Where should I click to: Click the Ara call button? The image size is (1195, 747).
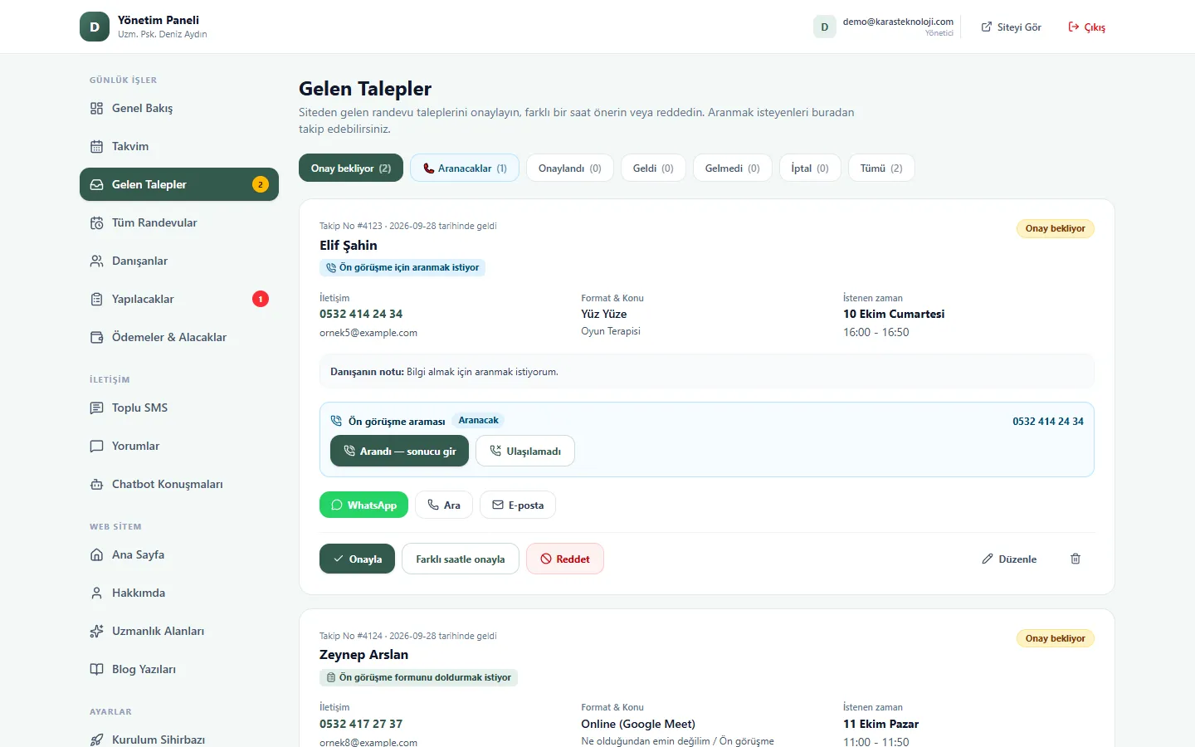(x=444, y=505)
